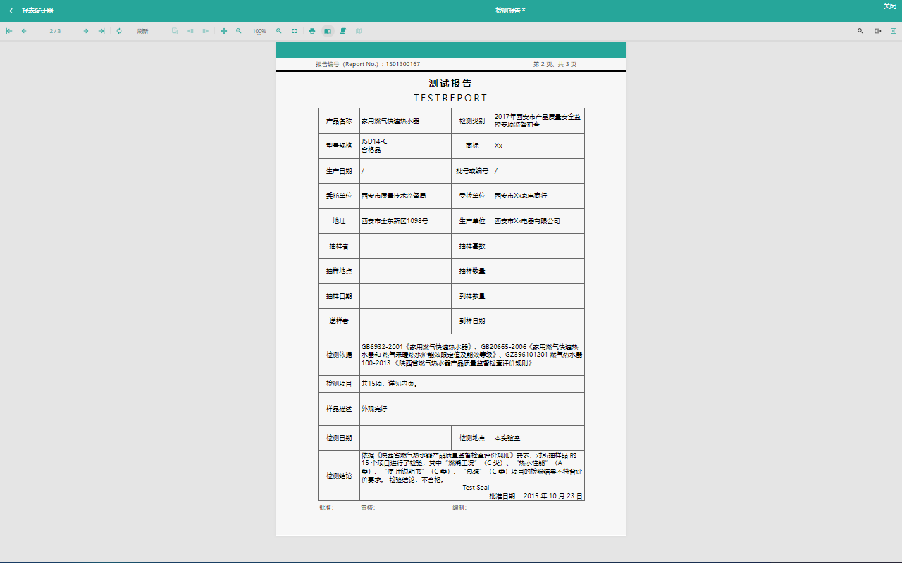This screenshot has width=902, height=563.
Task: Zoom out of the report
Action: [239, 31]
